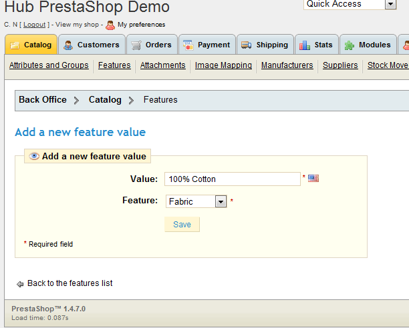Viewport: 409px width, 328px height.
Task: Click the Logout link
Action: pyautogui.click(x=34, y=25)
